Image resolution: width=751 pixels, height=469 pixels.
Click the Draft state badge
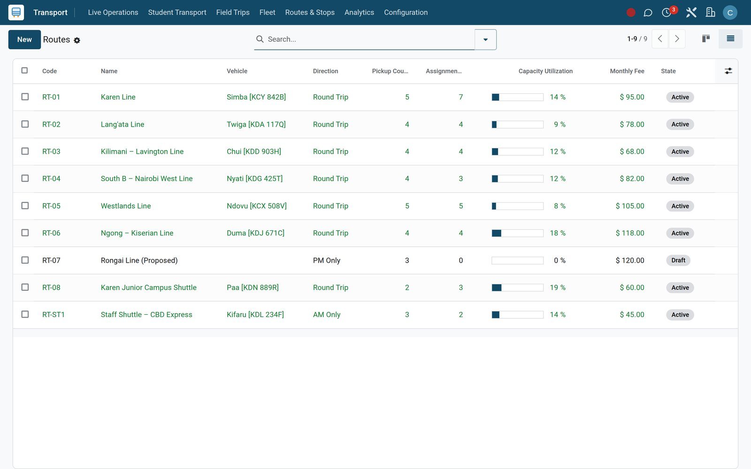(678, 260)
